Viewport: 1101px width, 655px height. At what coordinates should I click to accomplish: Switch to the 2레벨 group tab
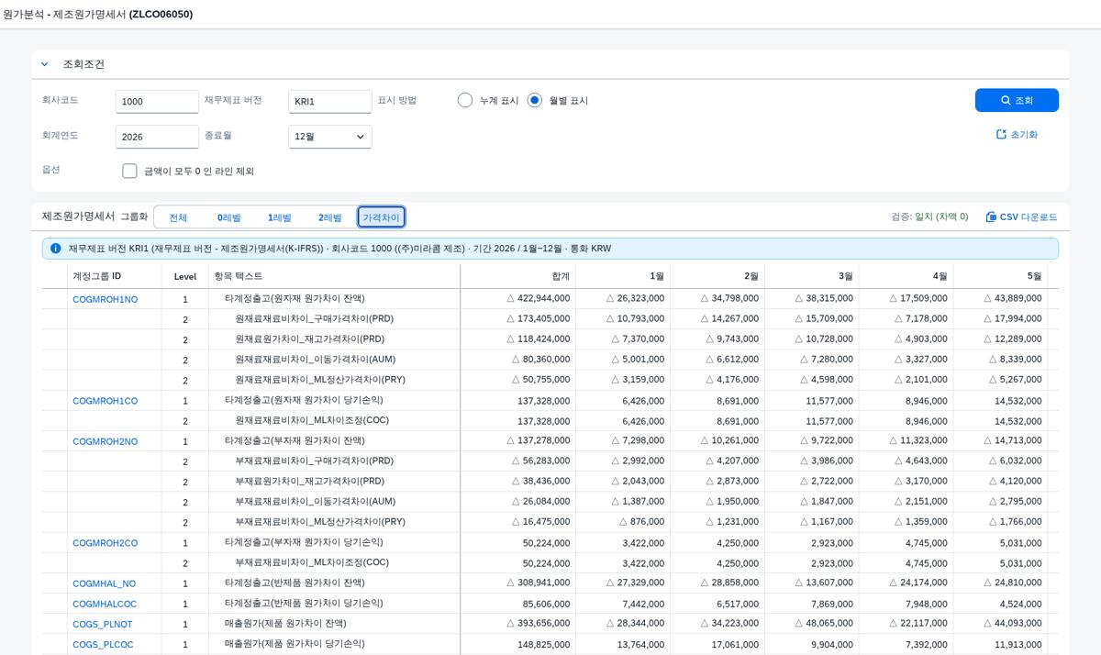[x=330, y=217]
